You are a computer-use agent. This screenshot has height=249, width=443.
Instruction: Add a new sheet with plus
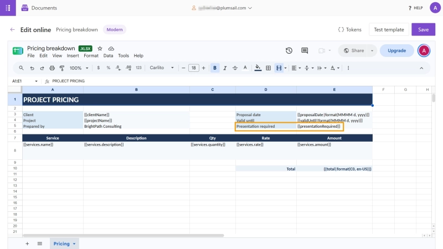coord(27,243)
